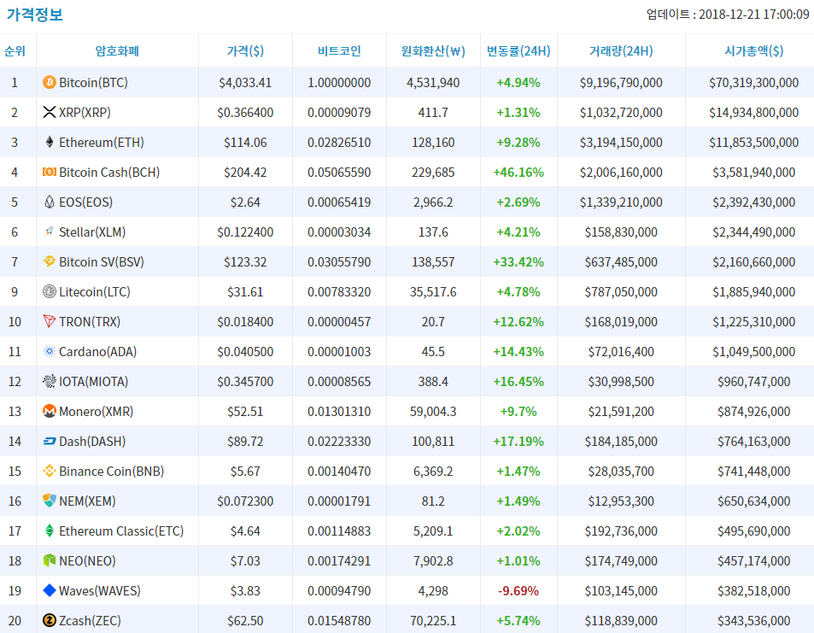Click the Zcash logo icon

click(50, 620)
